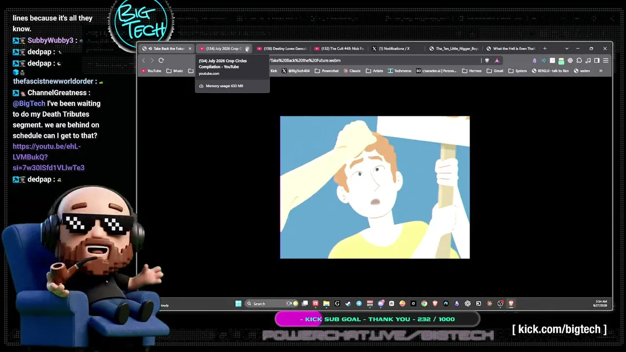
Task: Expand the bookmarks bar overflow chevron
Action: (x=601, y=71)
